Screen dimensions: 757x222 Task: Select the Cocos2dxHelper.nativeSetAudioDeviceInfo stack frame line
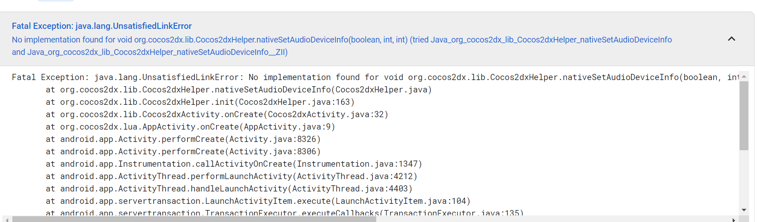point(239,90)
